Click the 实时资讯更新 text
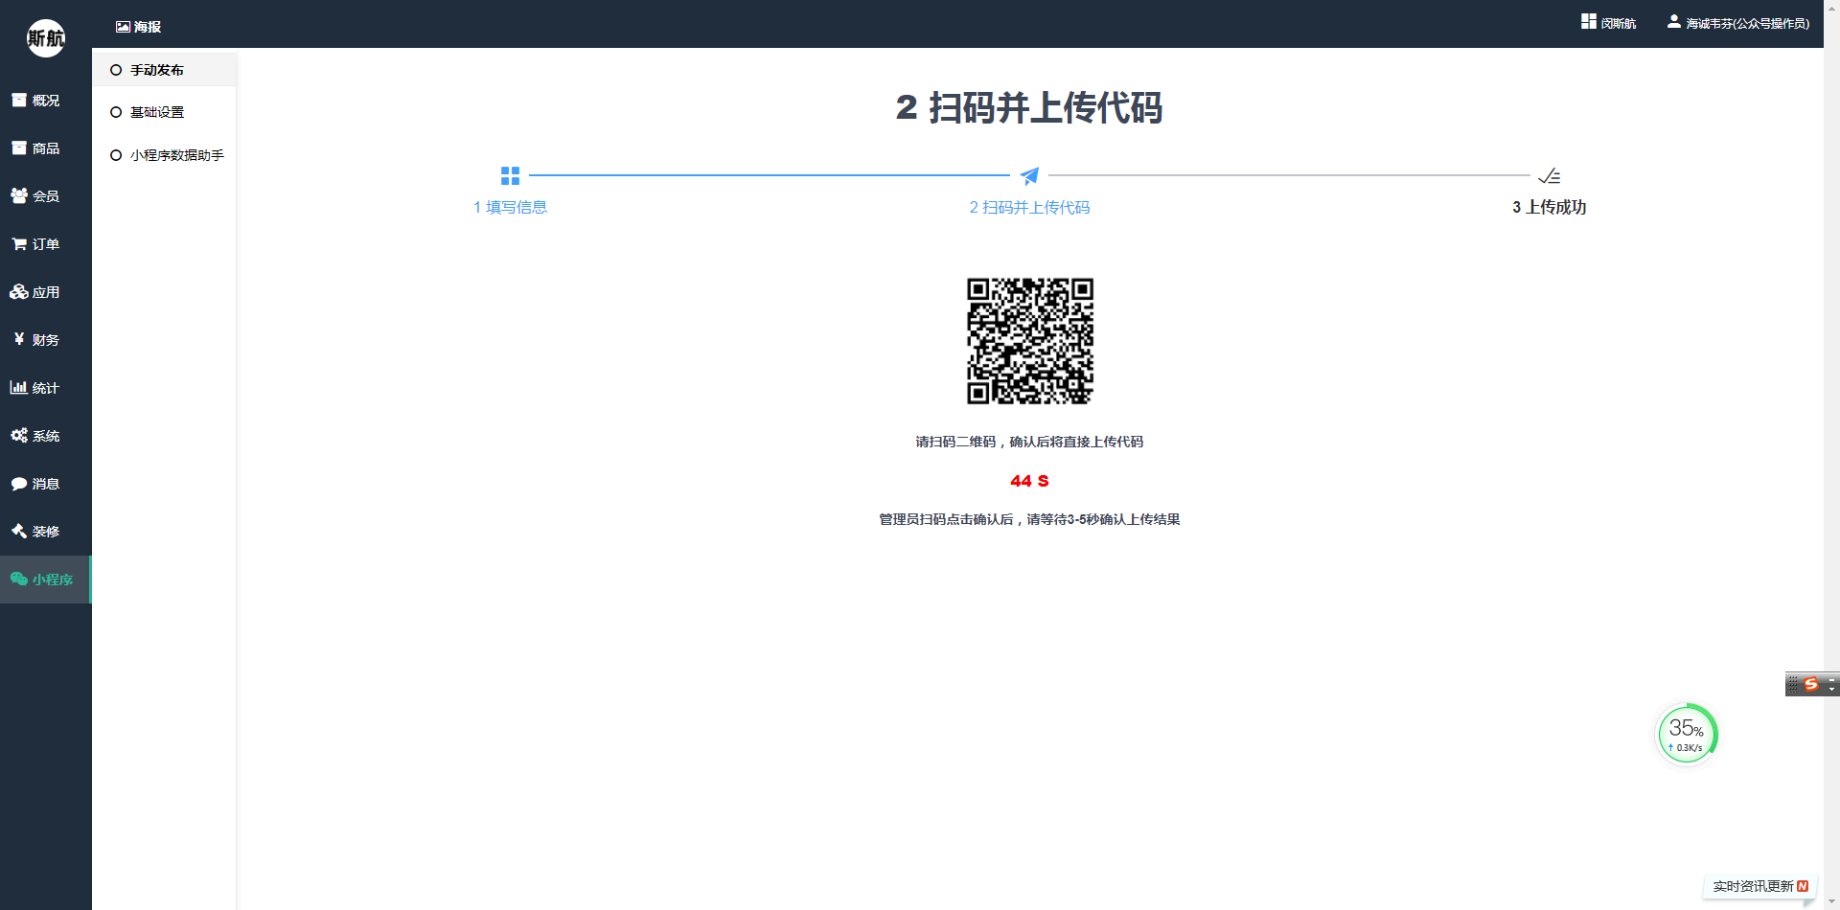This screenshot has width=1840, height=910. [x=1753, y=886]
